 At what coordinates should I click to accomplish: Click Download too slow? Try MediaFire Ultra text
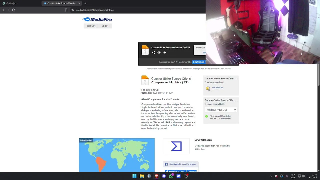click(175, 62)
